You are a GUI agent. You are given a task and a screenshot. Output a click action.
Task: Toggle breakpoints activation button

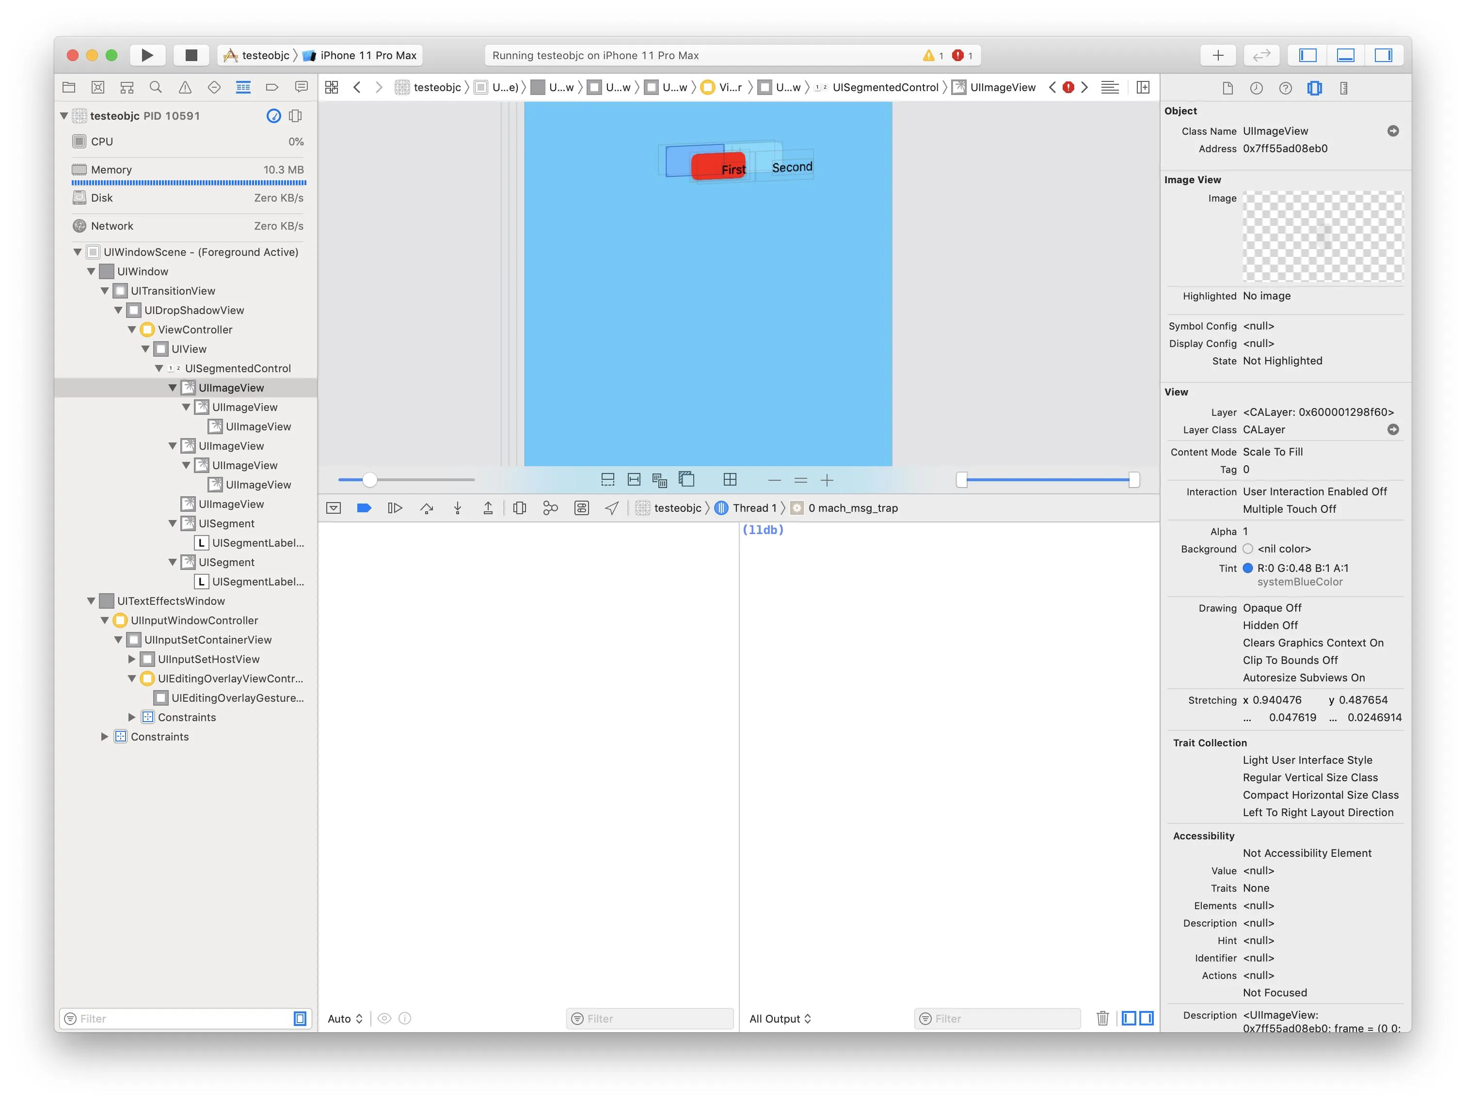[364, 508]
